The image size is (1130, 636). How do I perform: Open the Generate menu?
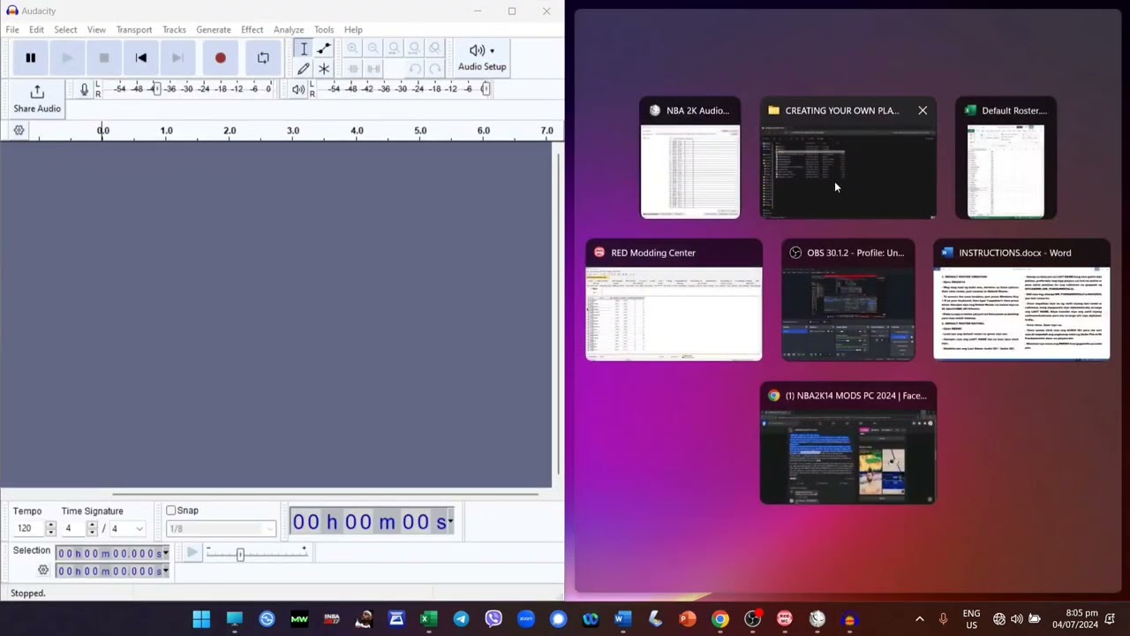pos(214,30)
